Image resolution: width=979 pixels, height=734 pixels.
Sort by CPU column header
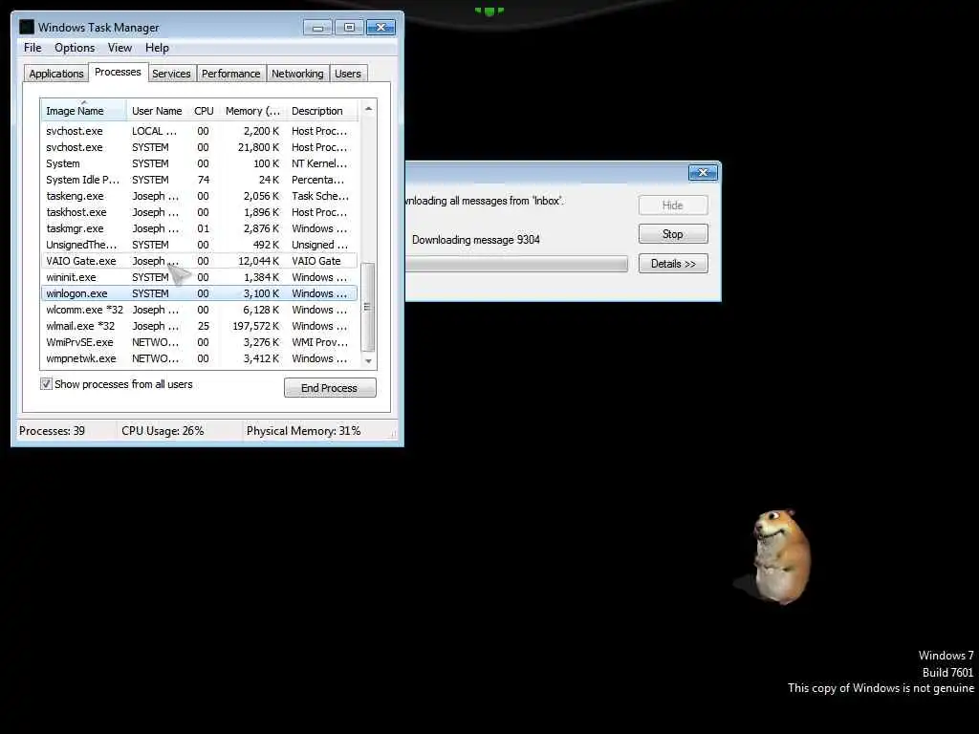(x=205, y=111)
